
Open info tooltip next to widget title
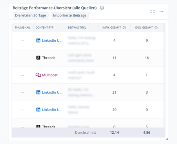click(x=102, y=8)
